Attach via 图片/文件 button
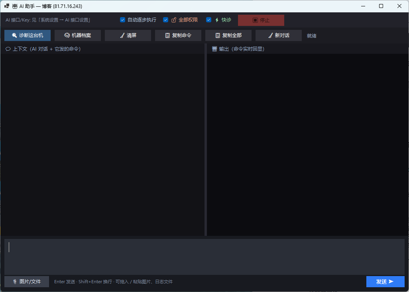This screenshot has width=409, height=292. [27, 282]
